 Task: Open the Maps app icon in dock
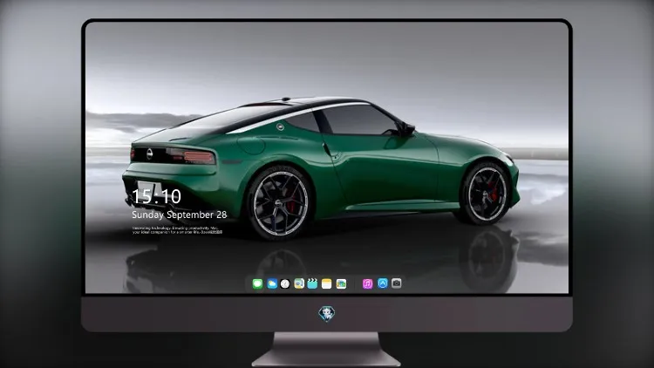pos(299,283)
